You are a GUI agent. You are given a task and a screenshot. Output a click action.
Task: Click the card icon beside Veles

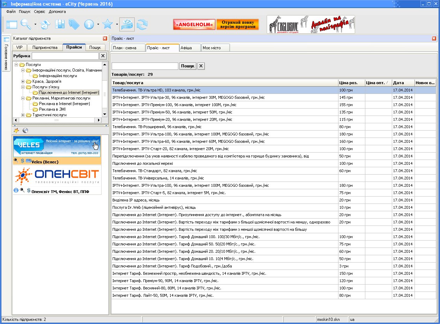(28, 161)
